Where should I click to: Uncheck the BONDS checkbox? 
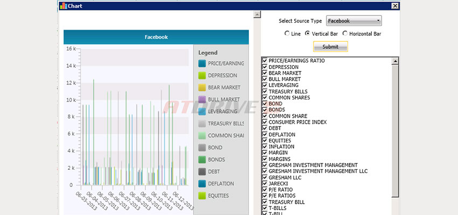point(265,110)
